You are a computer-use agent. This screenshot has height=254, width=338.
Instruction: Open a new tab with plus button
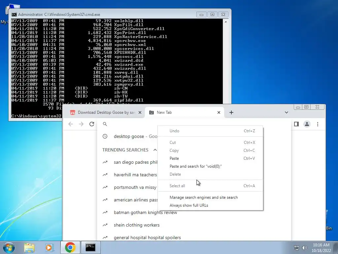pyautogui.click(x=231, y=112)
